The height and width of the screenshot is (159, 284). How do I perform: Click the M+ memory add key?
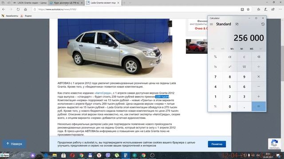[x=232, y=49]
